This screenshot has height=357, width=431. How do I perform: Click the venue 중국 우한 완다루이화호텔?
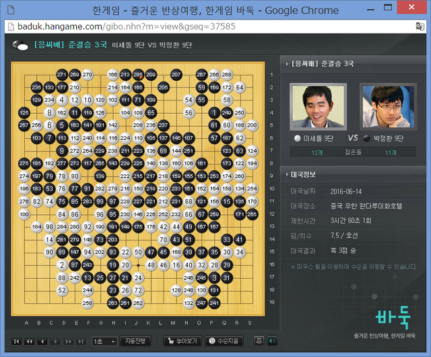coord(366,206)
